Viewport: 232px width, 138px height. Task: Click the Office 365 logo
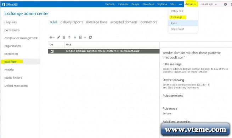(10, 5)
